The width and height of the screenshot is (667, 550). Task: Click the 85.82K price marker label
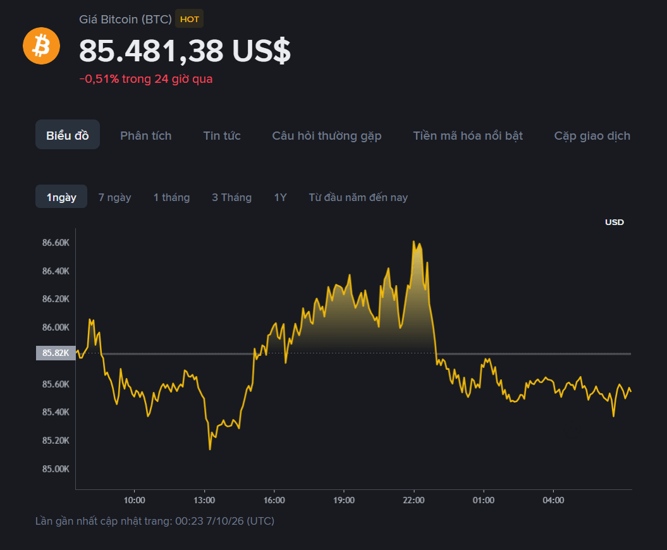(x=56, y=353)
